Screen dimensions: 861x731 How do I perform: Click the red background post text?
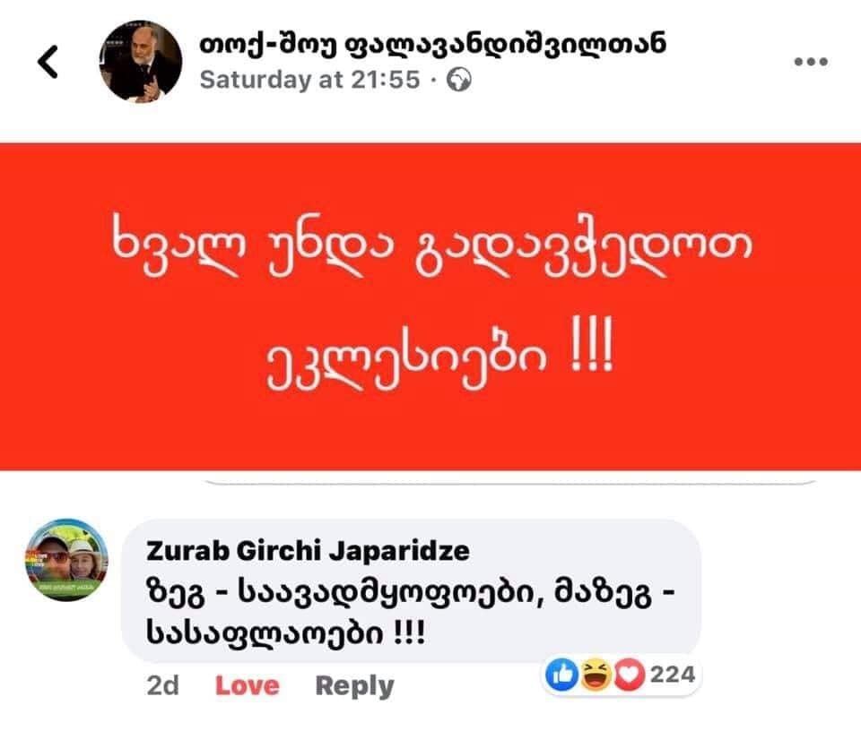(430, 306)
